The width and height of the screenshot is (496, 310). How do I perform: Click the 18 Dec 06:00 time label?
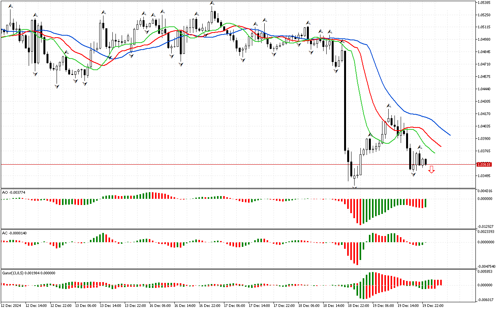coord(309,306)
